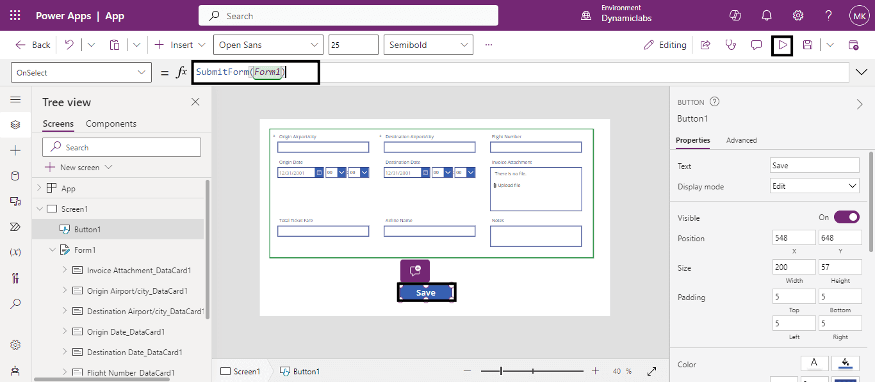Click the fit-to-window expand icon
This screenshot has width=875, height=382.
[x=652, y=371]
